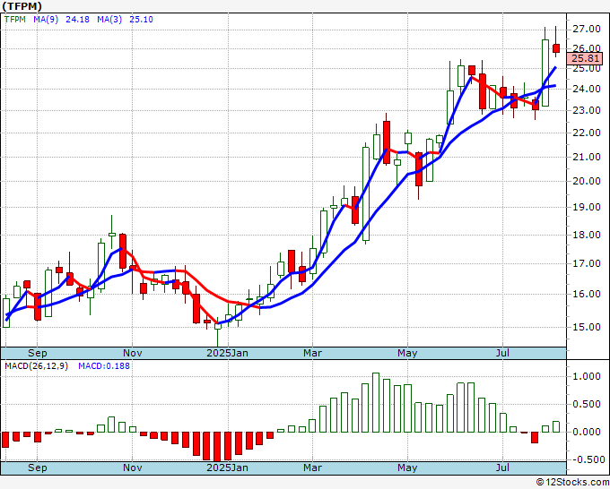This screenshot has width=610, height=489.
Task: Select the MA(3) value 25.10
Action: pyautogui.click(x=141, y=19)
